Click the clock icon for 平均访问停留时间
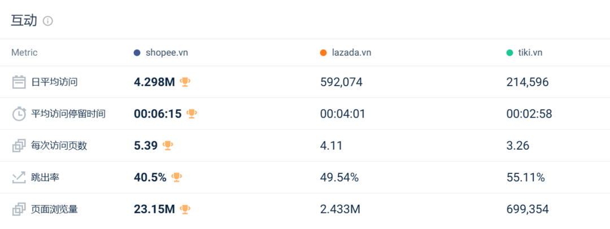Image resolution: width=610 pixels, height=229 pixels. click(19, 114)
